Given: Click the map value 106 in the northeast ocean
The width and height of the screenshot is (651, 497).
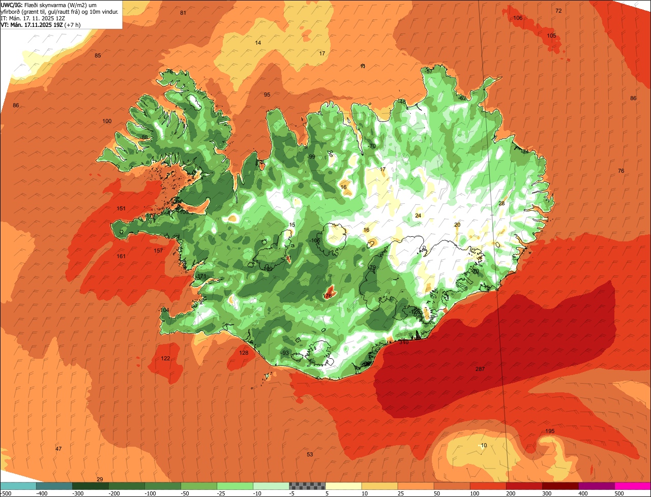Looking at the screenshot, I should click(518, 18).
